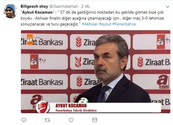The image size is (173, 125).
Task: Send the tweet via the envelope message icon
Action: (95, 120)
